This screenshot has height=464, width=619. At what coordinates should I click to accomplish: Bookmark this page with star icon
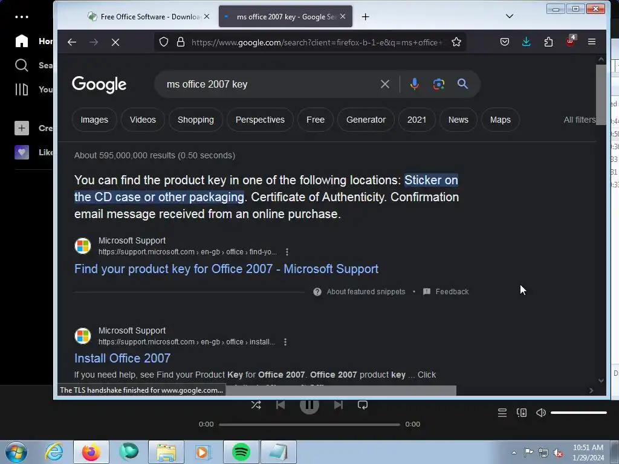[x=456, y=42]
